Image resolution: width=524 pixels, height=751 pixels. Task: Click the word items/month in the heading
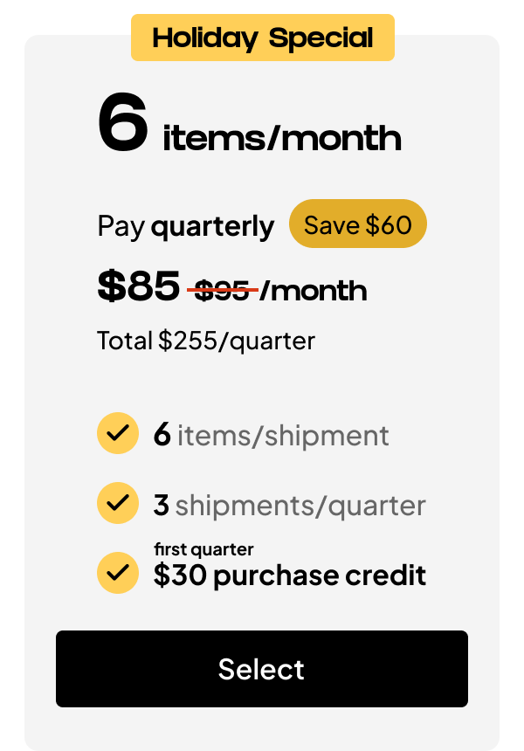pyautogui.click(x=282, y=138)
